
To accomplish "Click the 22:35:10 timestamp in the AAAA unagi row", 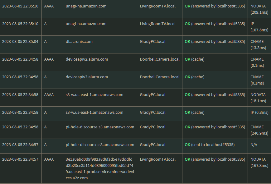I will 20,6.
